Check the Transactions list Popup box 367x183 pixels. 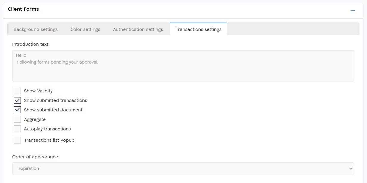(x=18, y=140)
